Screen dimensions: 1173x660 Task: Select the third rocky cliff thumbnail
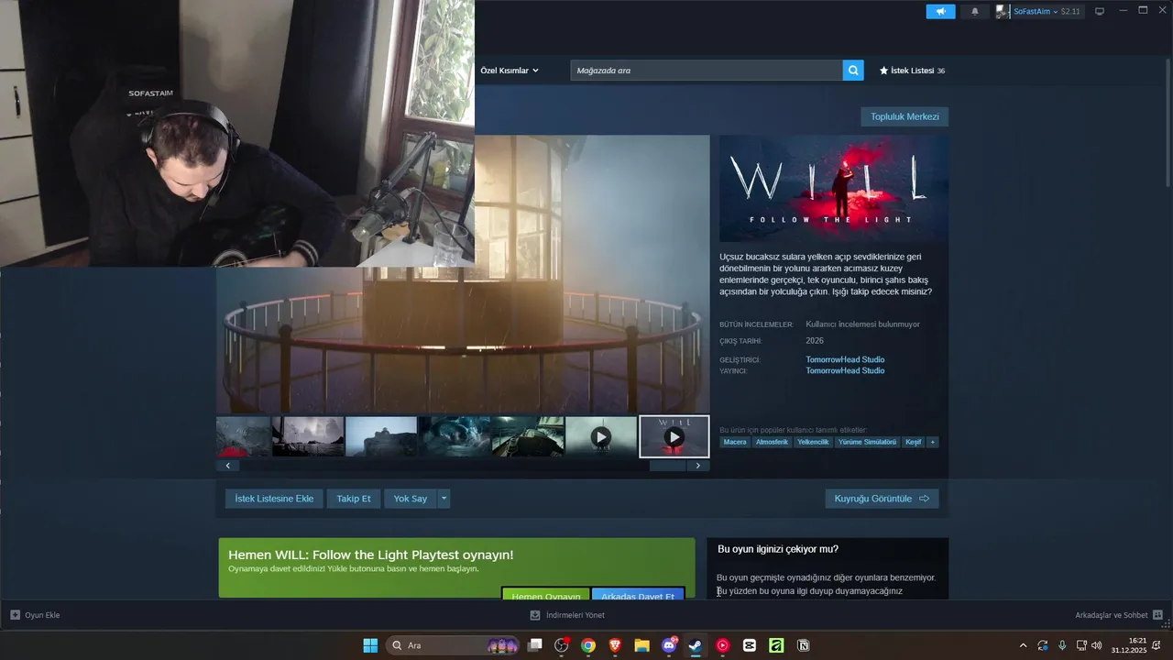pyautogui.click(x=381, y=436)
